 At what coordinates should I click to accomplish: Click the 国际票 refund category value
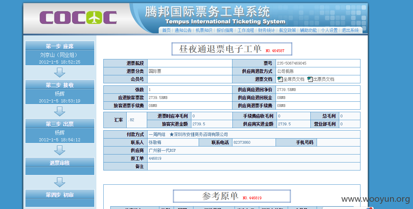pos(155,71)
